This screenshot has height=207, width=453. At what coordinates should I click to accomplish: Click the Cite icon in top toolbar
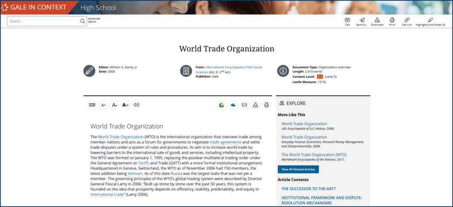click(347, 20)
